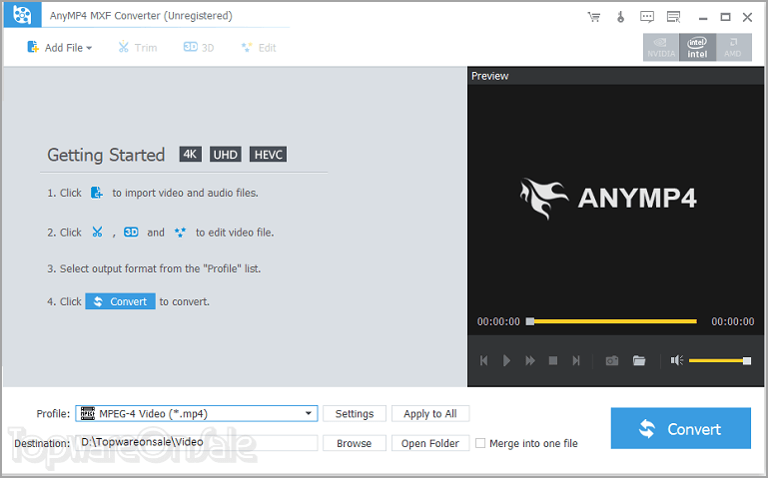Viewport: 768px width, 478px height.
Task: Close the AnyMP4 window
Action: [x=747, y=17]
